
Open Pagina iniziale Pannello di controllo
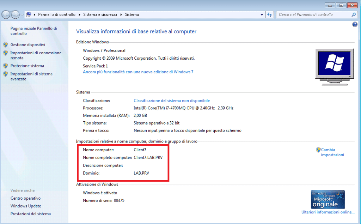(33, 31)
